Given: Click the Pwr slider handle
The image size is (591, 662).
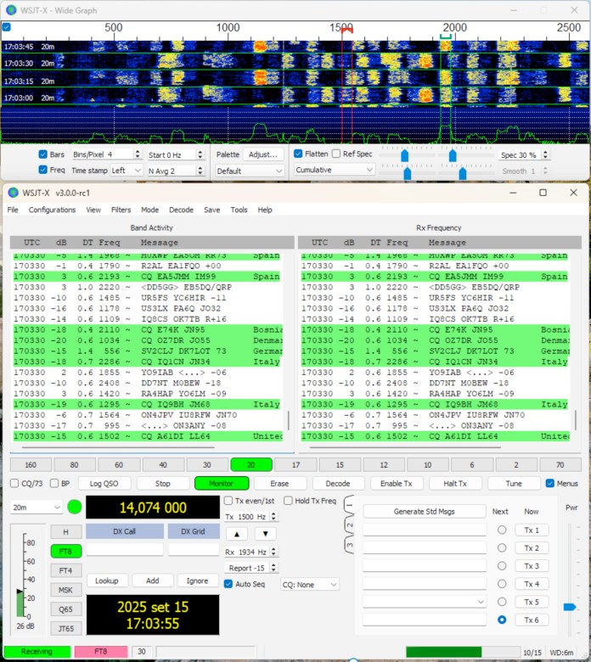Looking at the screenshot, I should (x=570, y=607).
